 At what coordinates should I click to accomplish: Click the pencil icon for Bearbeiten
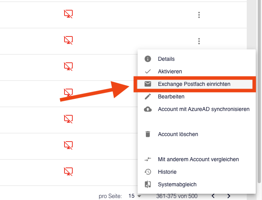click(148, 96)
